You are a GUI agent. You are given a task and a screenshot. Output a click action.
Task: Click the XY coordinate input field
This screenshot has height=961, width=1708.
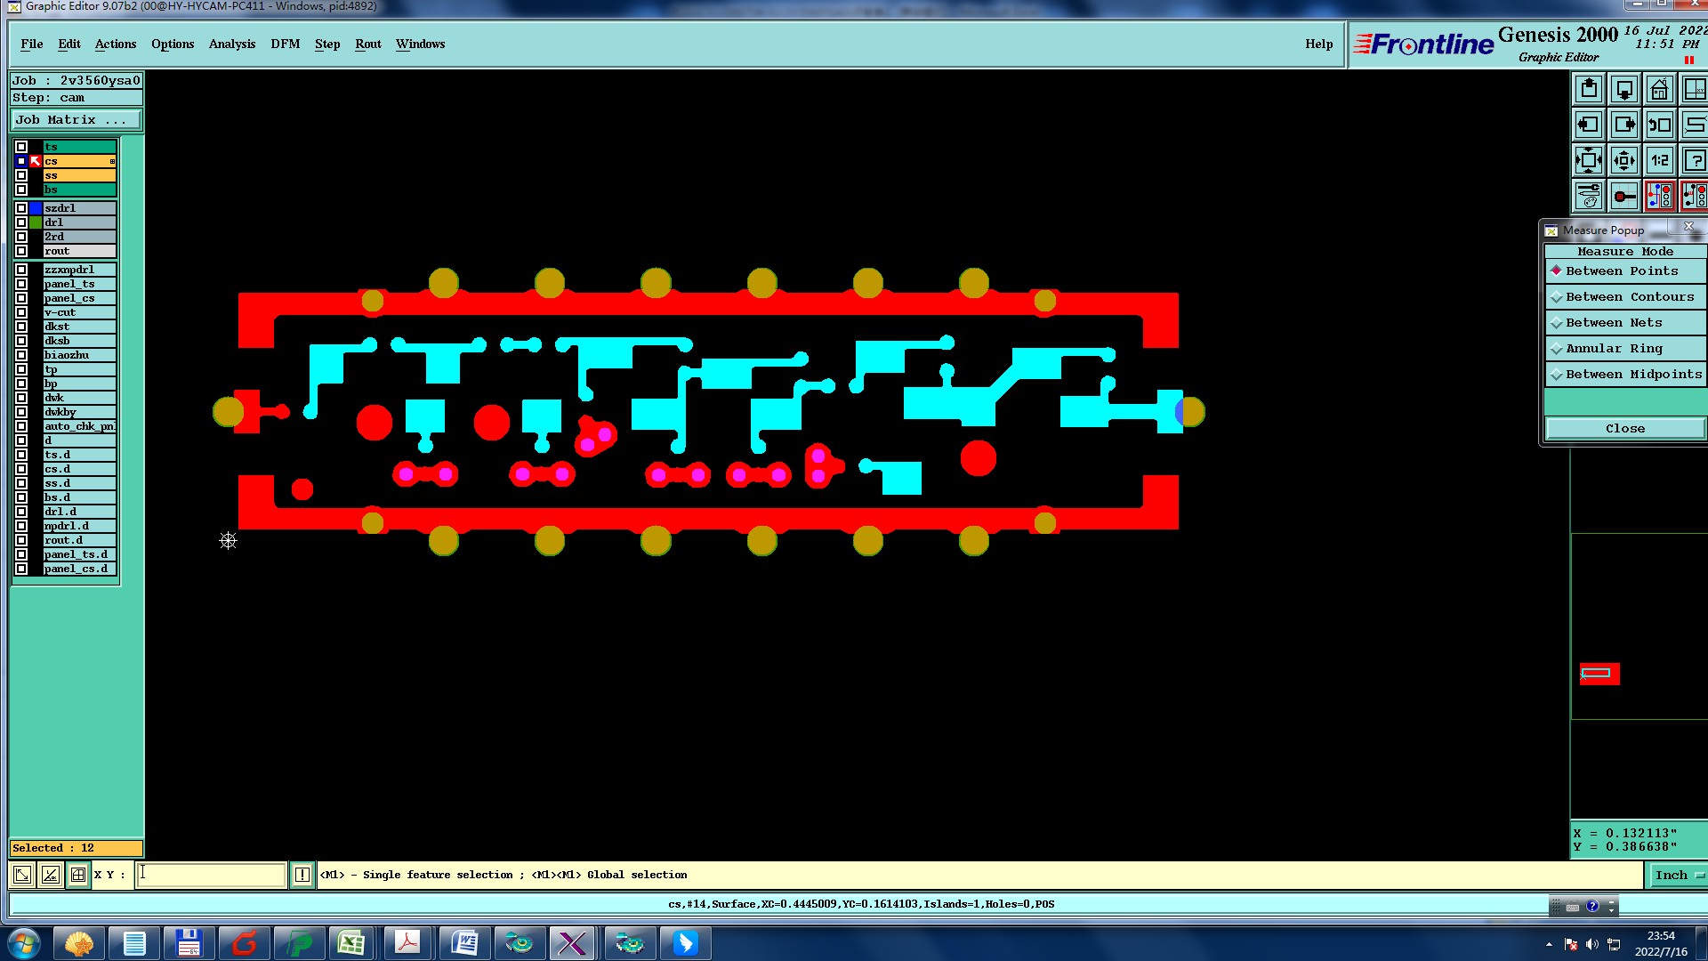pos(212,875)
